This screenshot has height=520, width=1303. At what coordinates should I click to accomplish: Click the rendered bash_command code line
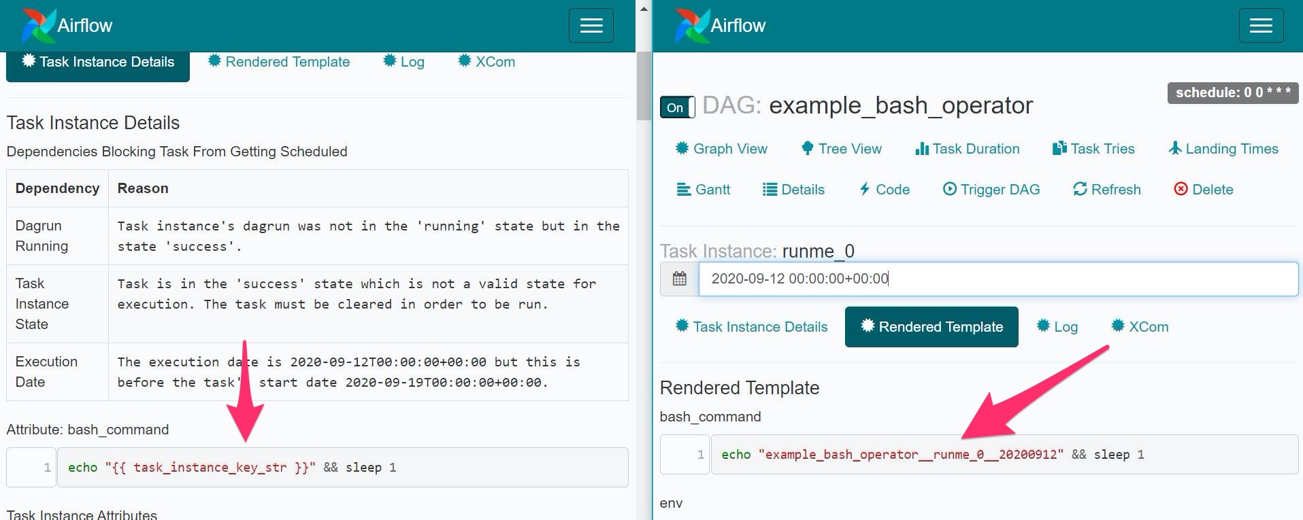click(1004, 455)
